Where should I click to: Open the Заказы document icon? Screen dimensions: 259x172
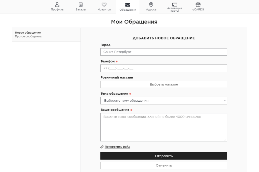tap(81, 4)
